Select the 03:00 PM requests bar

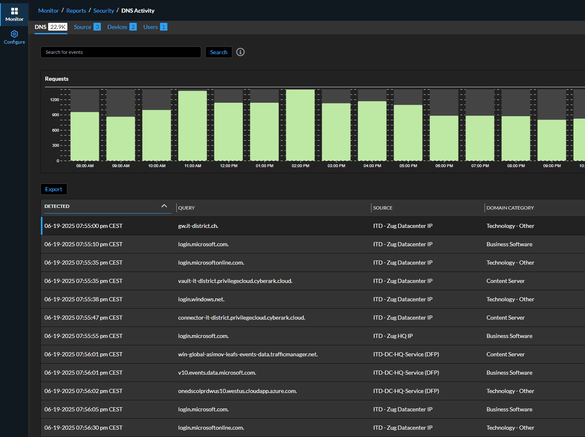tap(336, 132)
